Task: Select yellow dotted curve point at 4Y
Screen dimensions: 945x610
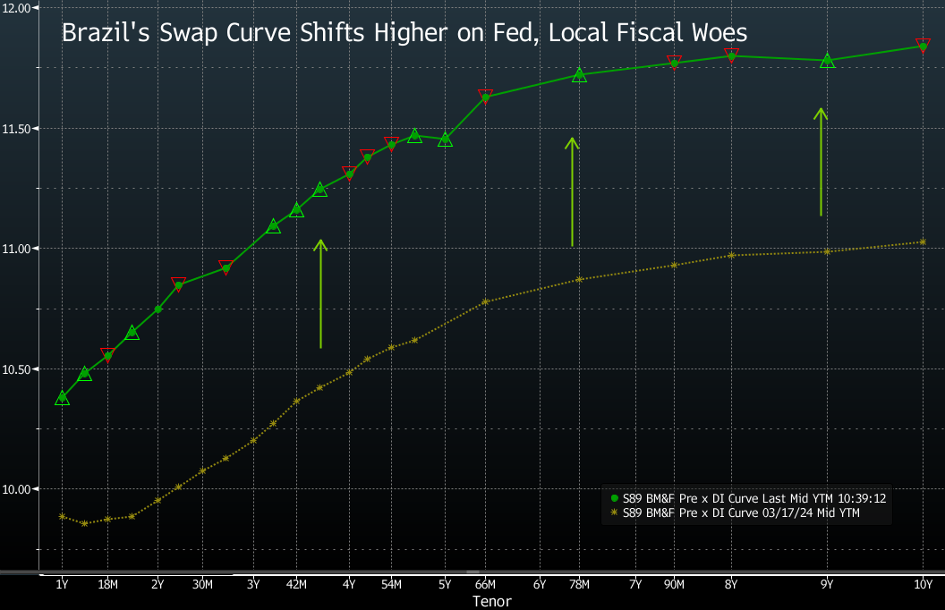Action: point(349,373)
